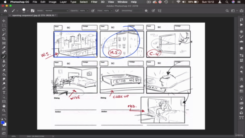This screenshot has height=138, width=245.
Task: Select the Crop tool
Action: click(4, 39)
